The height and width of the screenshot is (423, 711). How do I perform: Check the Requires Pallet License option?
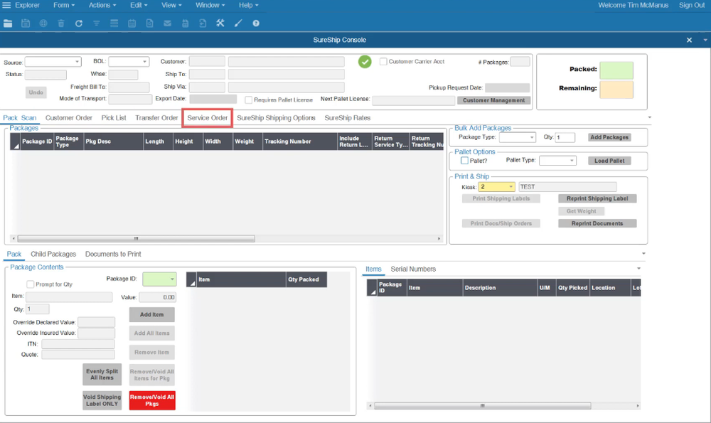[x=248, y=99]
